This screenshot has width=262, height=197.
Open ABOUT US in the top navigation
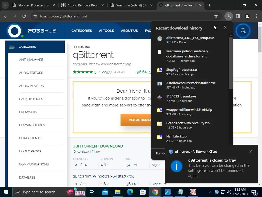click(129, 31)
